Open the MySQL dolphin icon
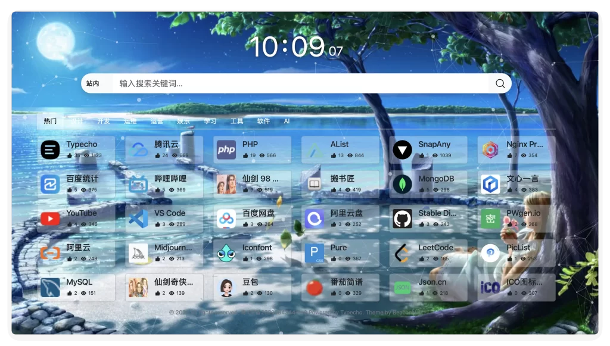This screenshot has width=610, height=346. (50, 288)
